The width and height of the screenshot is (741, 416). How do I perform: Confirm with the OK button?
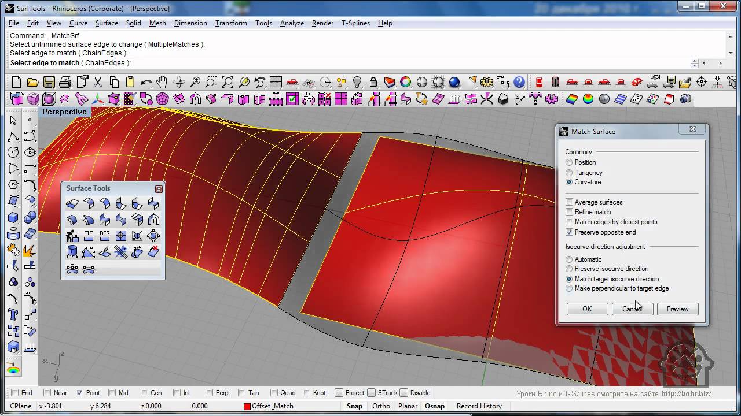587,309
